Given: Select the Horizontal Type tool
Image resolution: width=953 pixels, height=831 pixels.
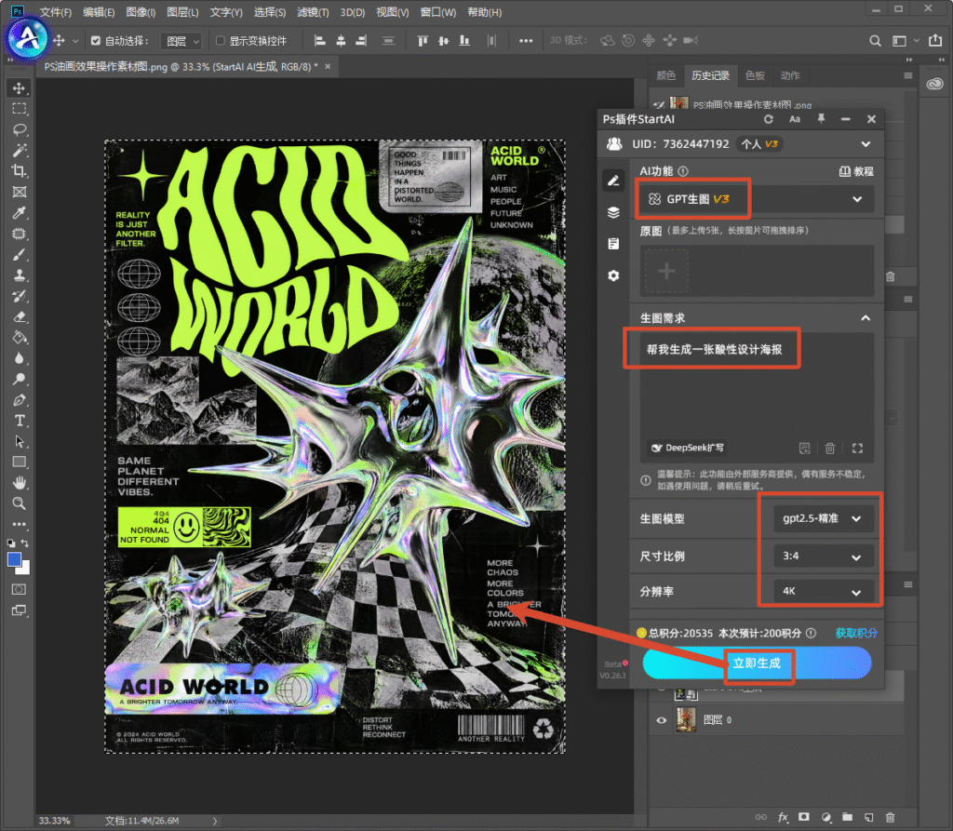Looking at the screenshot, I should click(20, 421).
